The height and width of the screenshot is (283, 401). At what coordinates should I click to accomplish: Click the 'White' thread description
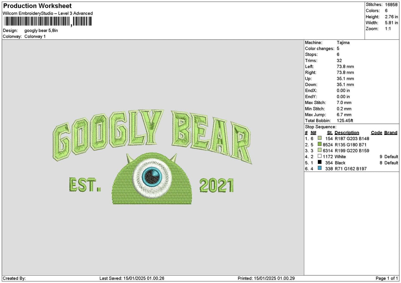(x=340, y=157)
